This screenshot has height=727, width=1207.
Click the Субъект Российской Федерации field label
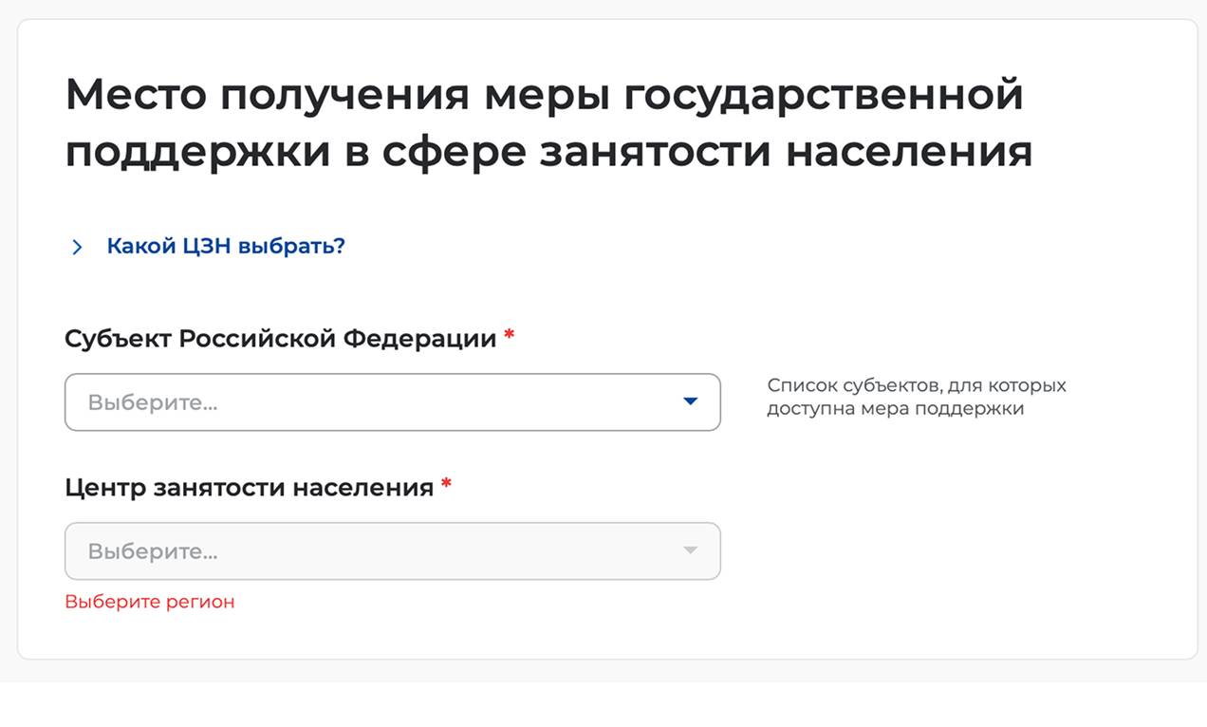[x=280, y=339]
